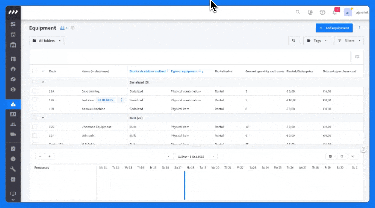This screenshot has height=208, width=375.
Task: Click the 11 Sep - 1 Oct 2023 date range
Action: [191, 156]
